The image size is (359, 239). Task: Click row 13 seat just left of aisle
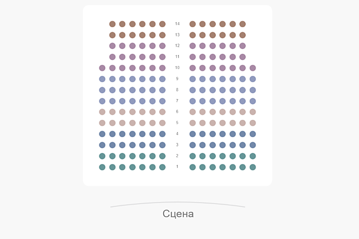(162, 35)
